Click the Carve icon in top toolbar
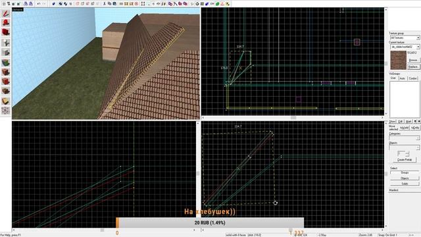Viewport: 421px width, 237px height. coord(54,4)
